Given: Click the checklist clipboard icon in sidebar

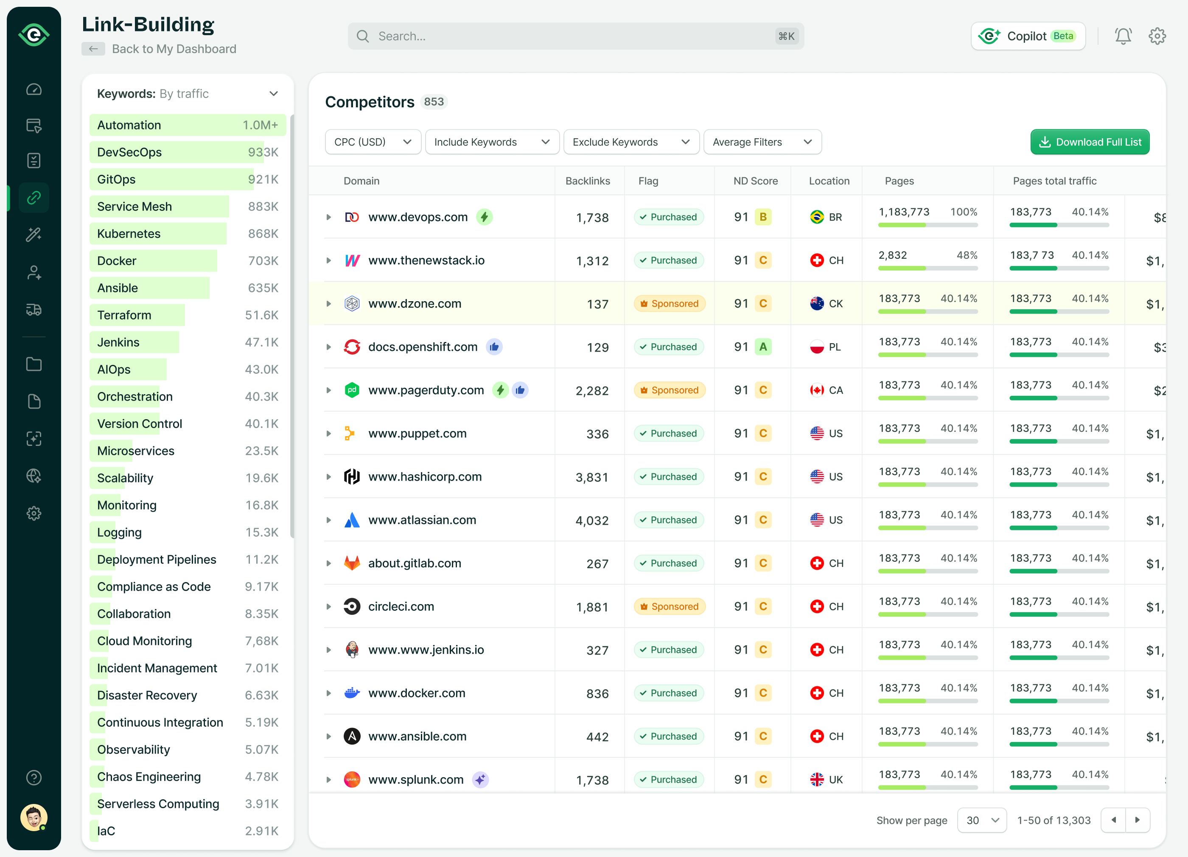Looking at the screenshot, I should tap(34, 160).
